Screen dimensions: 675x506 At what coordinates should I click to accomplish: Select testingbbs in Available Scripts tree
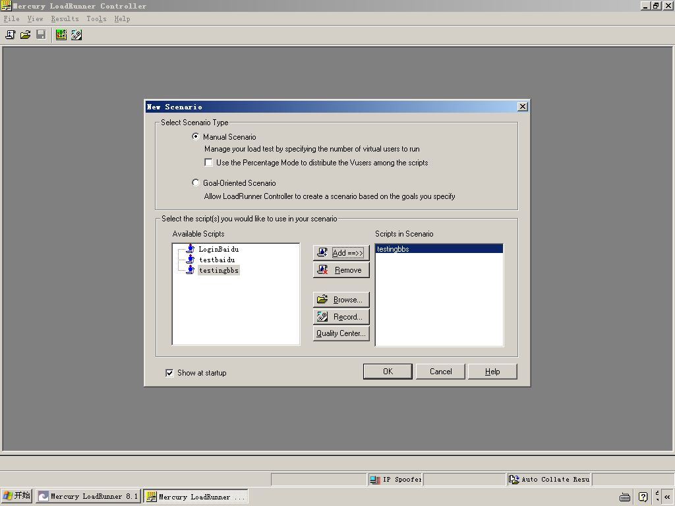[219, 270]
